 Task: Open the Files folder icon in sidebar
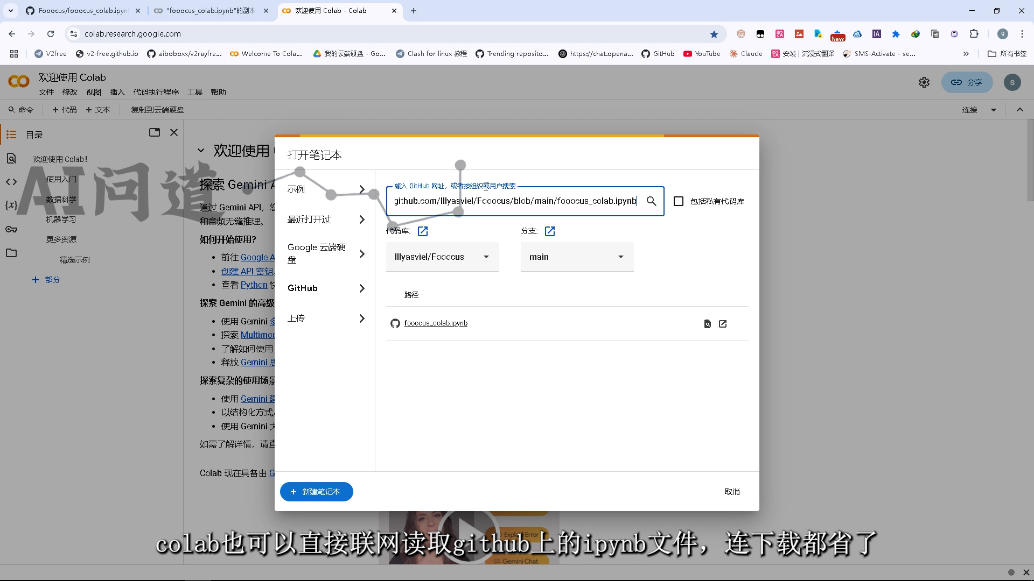point(11,253)
